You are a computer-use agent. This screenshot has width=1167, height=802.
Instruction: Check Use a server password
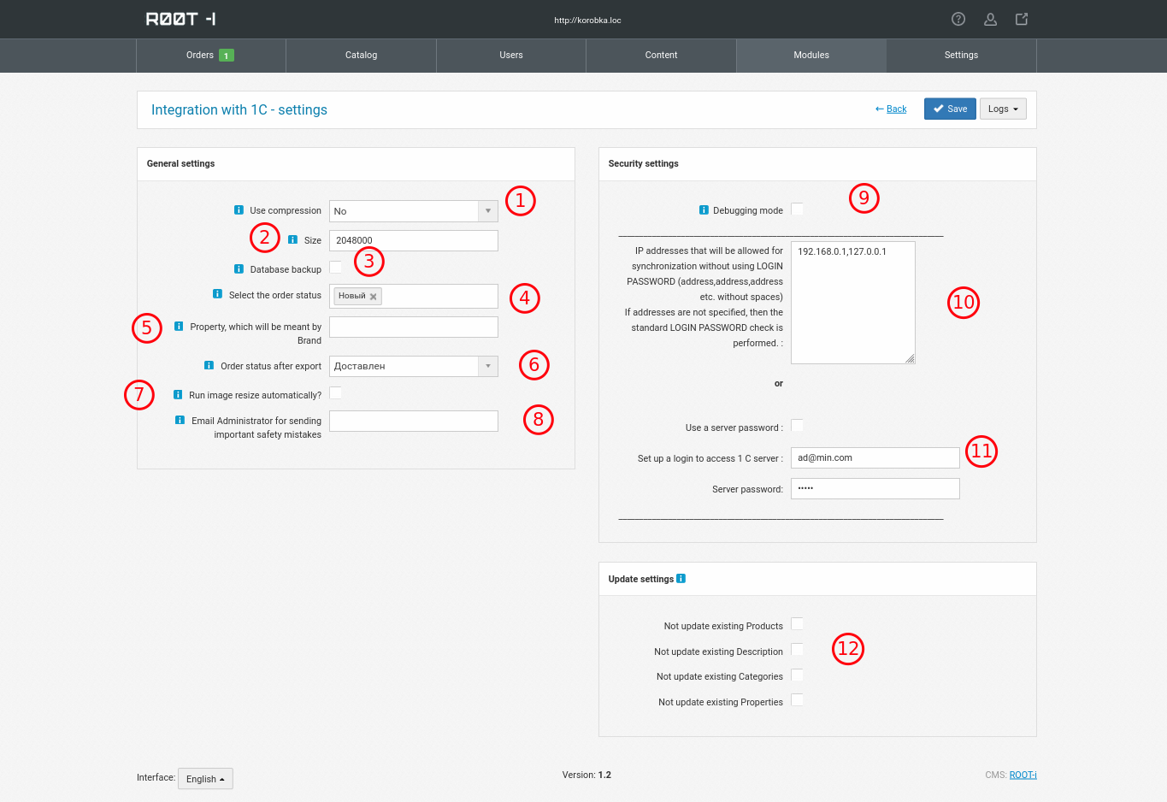797,425
